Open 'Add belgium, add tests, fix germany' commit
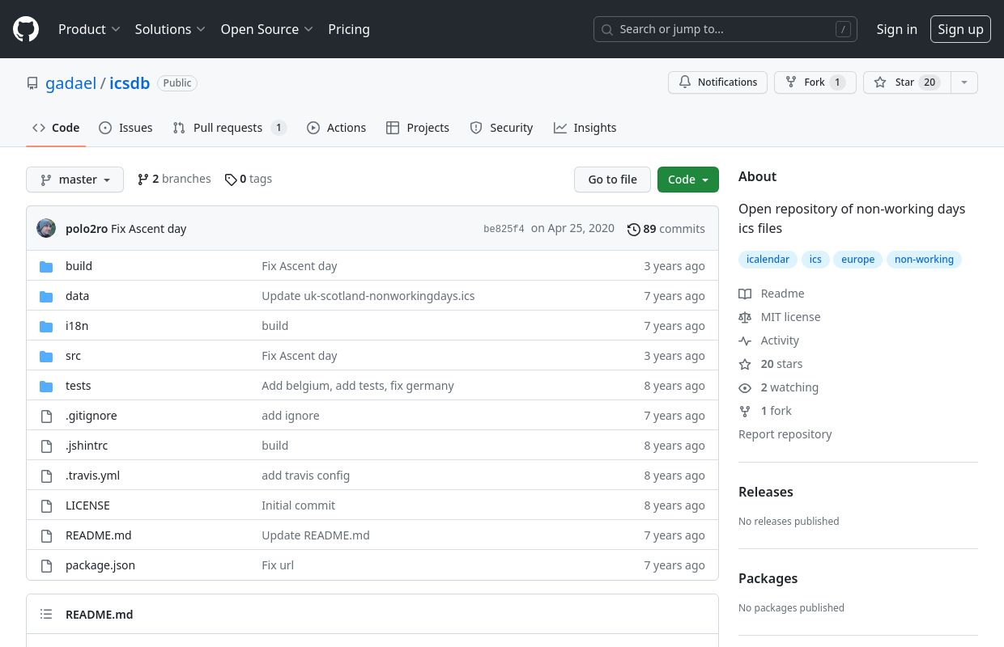Screen dimensions: 1004x647 tap(358, 386)
